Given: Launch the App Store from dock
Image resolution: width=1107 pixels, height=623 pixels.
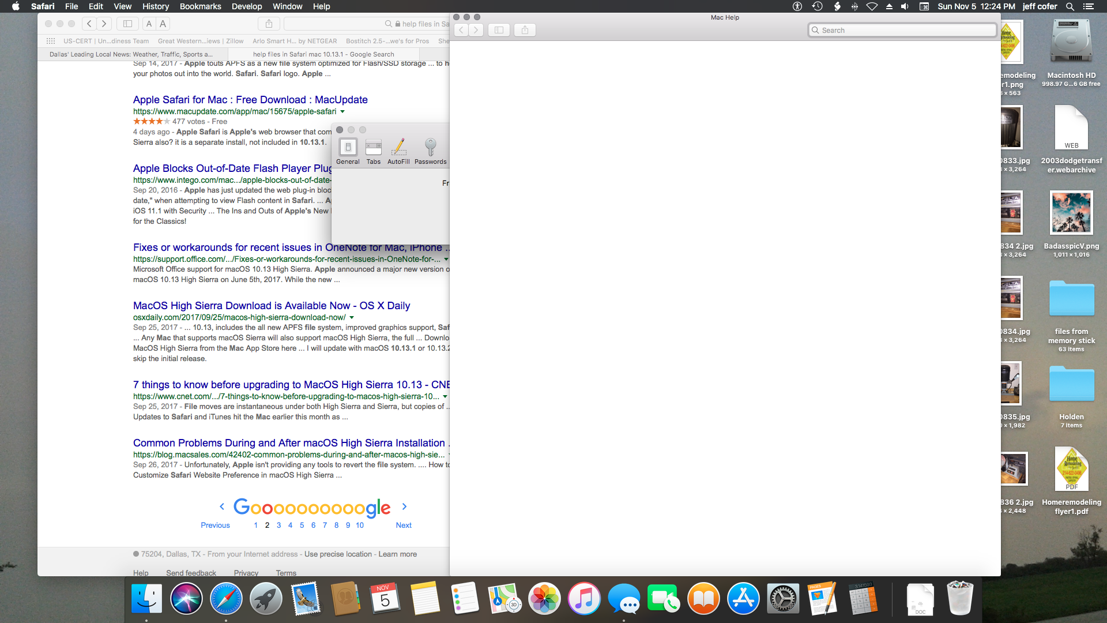Looking at the screenshot, I should point(743,599).
